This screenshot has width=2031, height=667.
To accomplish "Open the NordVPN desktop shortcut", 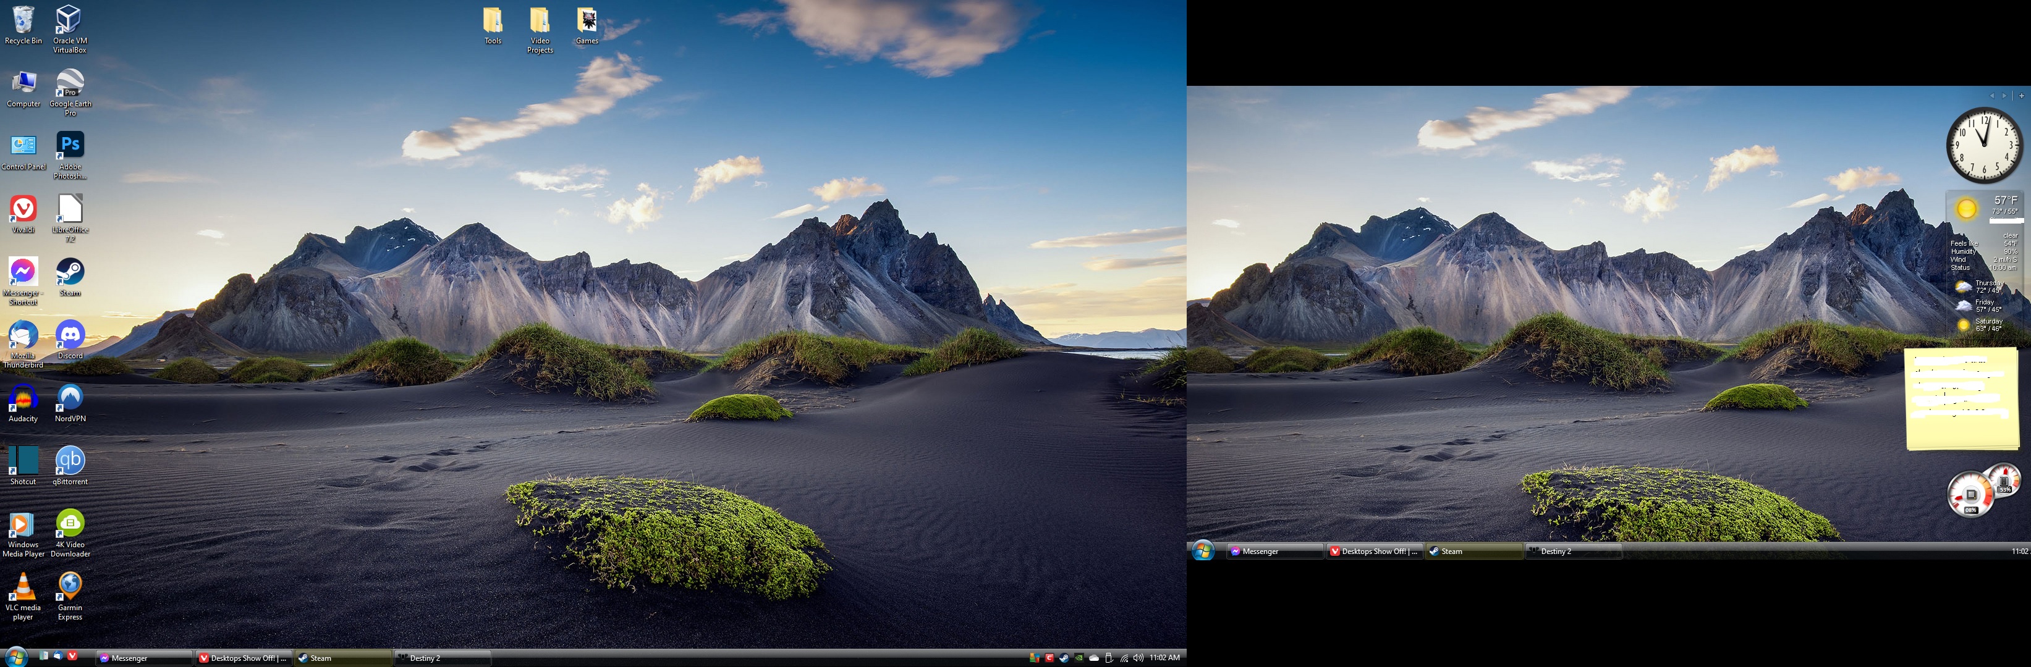I will pyautogui.click(x=69, y=398).
